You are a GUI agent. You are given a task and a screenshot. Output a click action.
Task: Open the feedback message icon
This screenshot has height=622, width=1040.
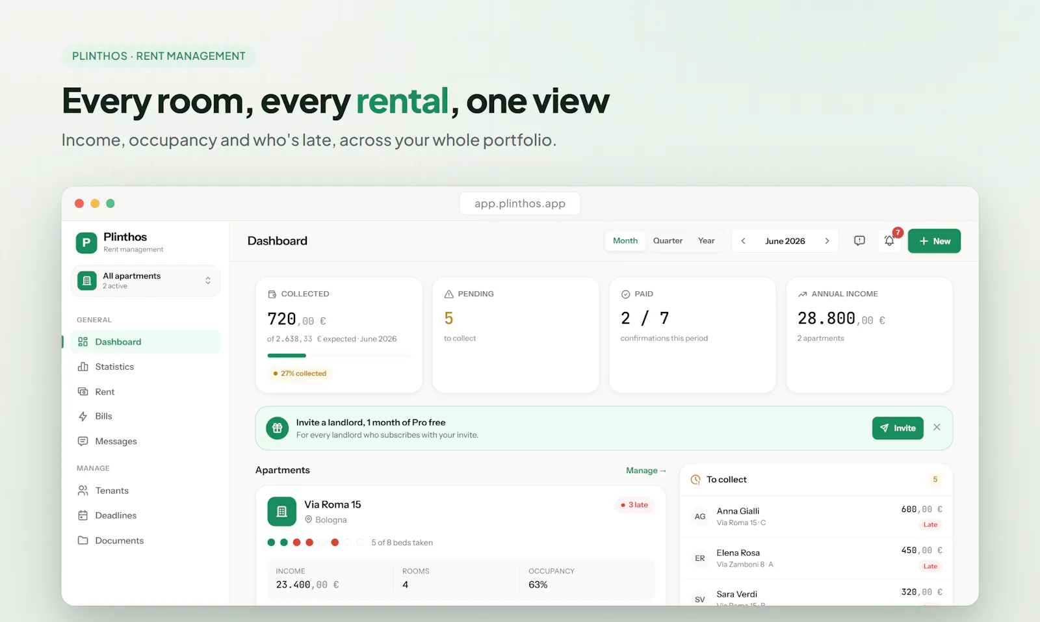click(859, 241)
